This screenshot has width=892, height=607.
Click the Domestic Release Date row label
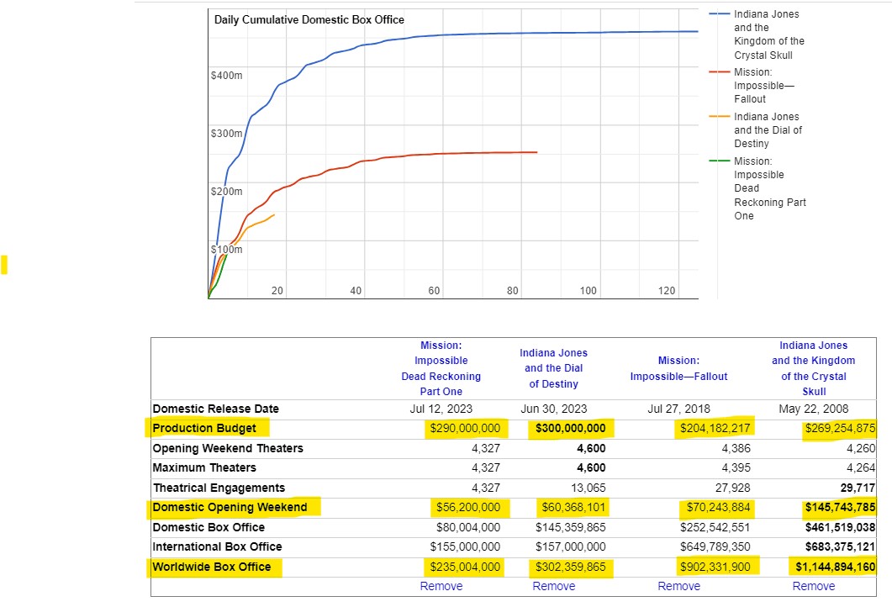[215, 409]
